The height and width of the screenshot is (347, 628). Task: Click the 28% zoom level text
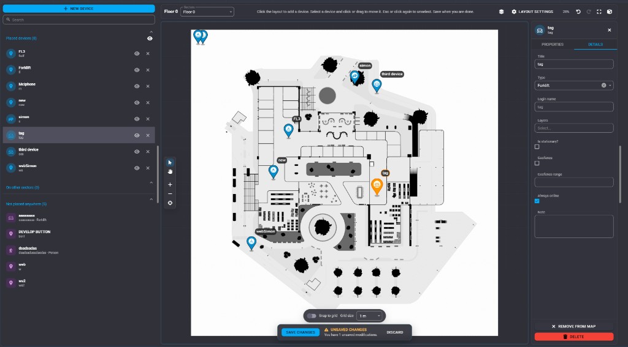[x=565, y=12]
